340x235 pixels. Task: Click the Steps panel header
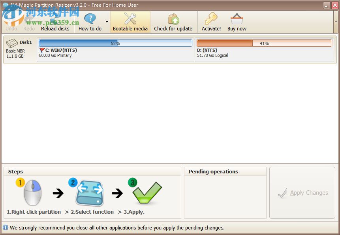point(15,171)
